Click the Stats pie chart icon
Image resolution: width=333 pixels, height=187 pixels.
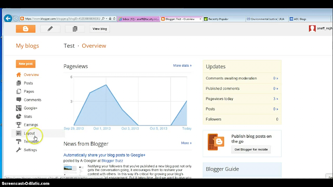pyautogui.click(x=19, y=116)
